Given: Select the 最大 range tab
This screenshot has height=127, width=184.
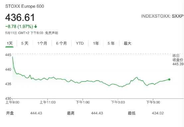Looking at the screenshot, I should [128, 44].
